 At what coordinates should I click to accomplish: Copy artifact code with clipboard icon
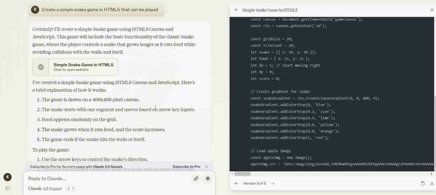423,184
